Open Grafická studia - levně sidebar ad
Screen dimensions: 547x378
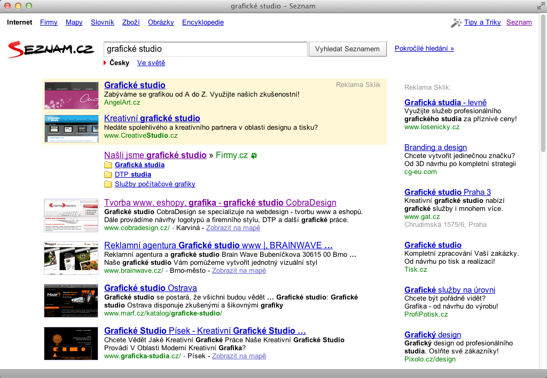pos(446,103)
